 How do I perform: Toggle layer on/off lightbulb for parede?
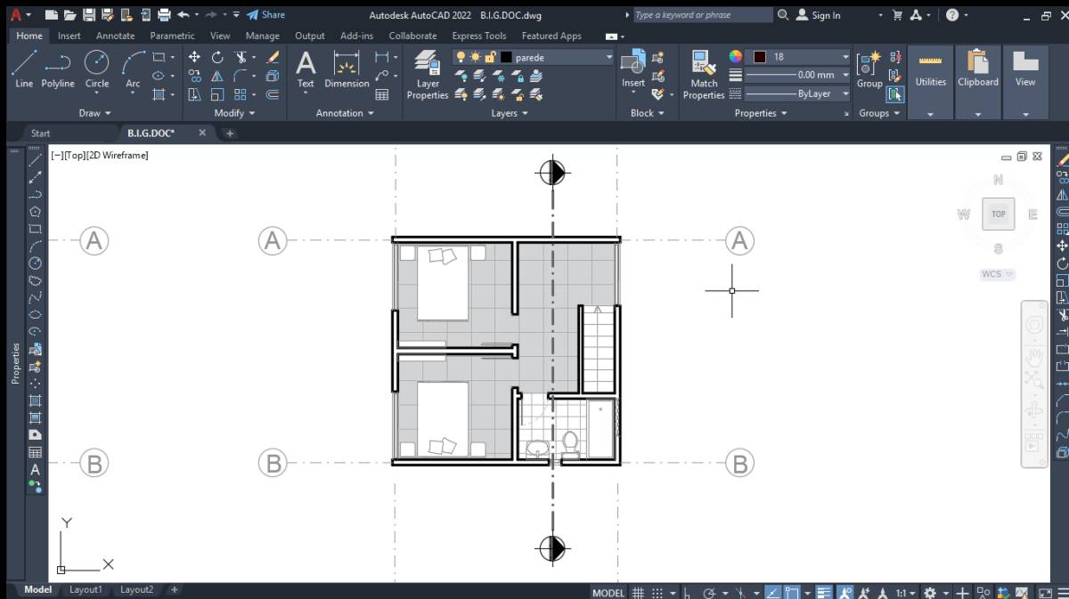(461, 57)
